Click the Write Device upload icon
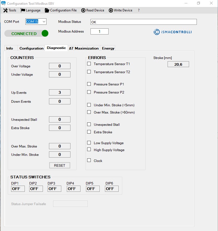The image size is (218, 231). pos(111,10)
